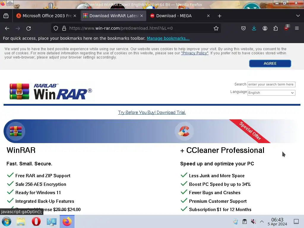Click the + CCleaner Professional heading
The height and width of the screenshot is (228, 304).
pyautogui.click(x=222, y=150)
